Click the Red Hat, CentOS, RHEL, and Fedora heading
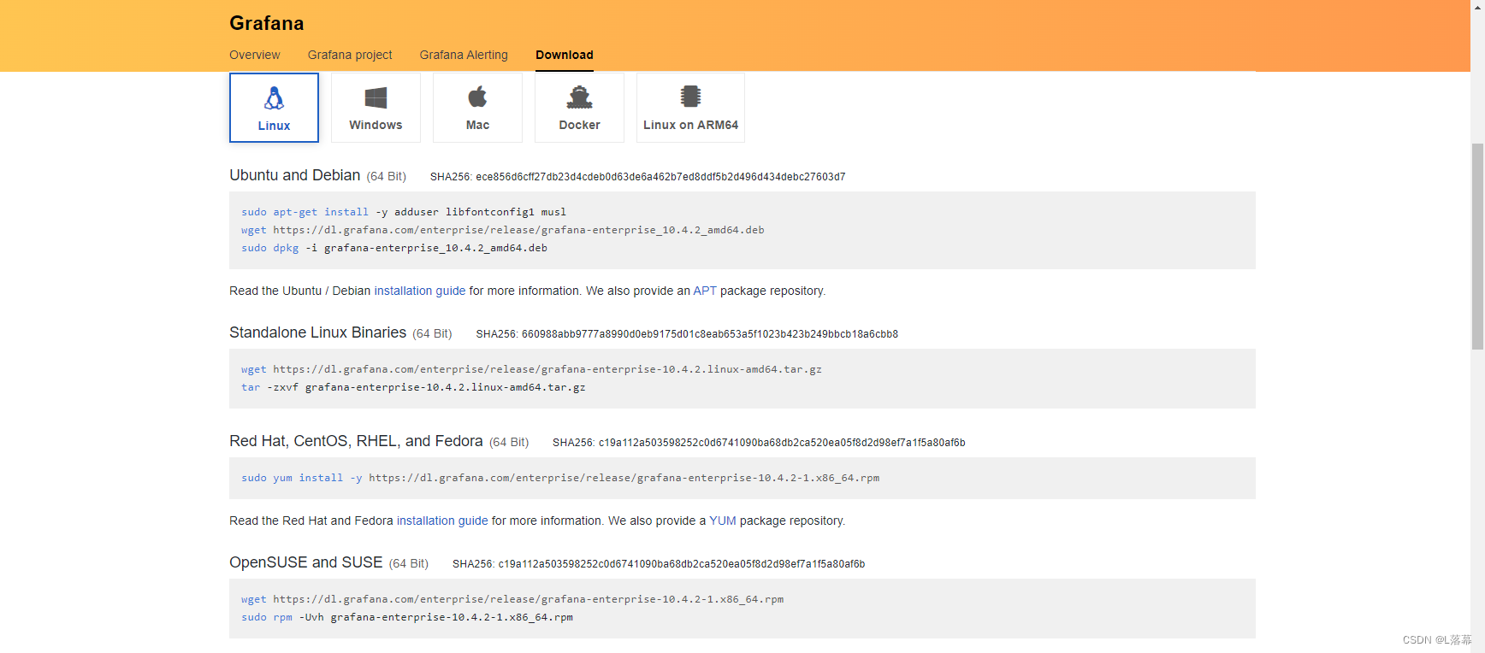Image resolution: width=1485 pixels, height=653 pixels. 356,441
